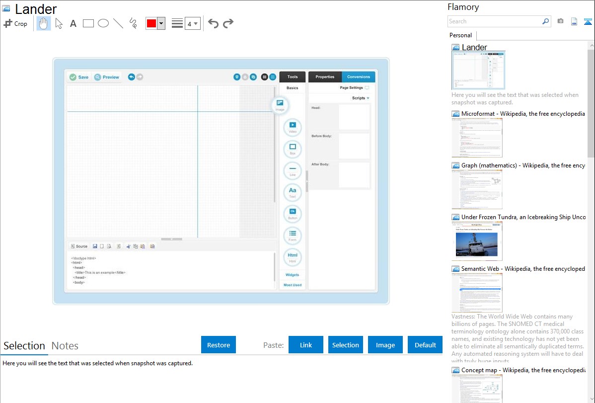Select the rectangle shape drawing tool
This screenshot has width=595, height=403.
[88, 23]
